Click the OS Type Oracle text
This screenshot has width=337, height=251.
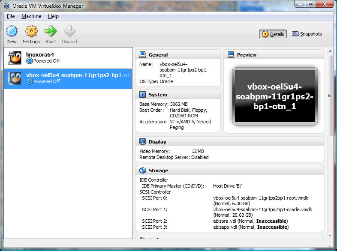click(156, 81)
